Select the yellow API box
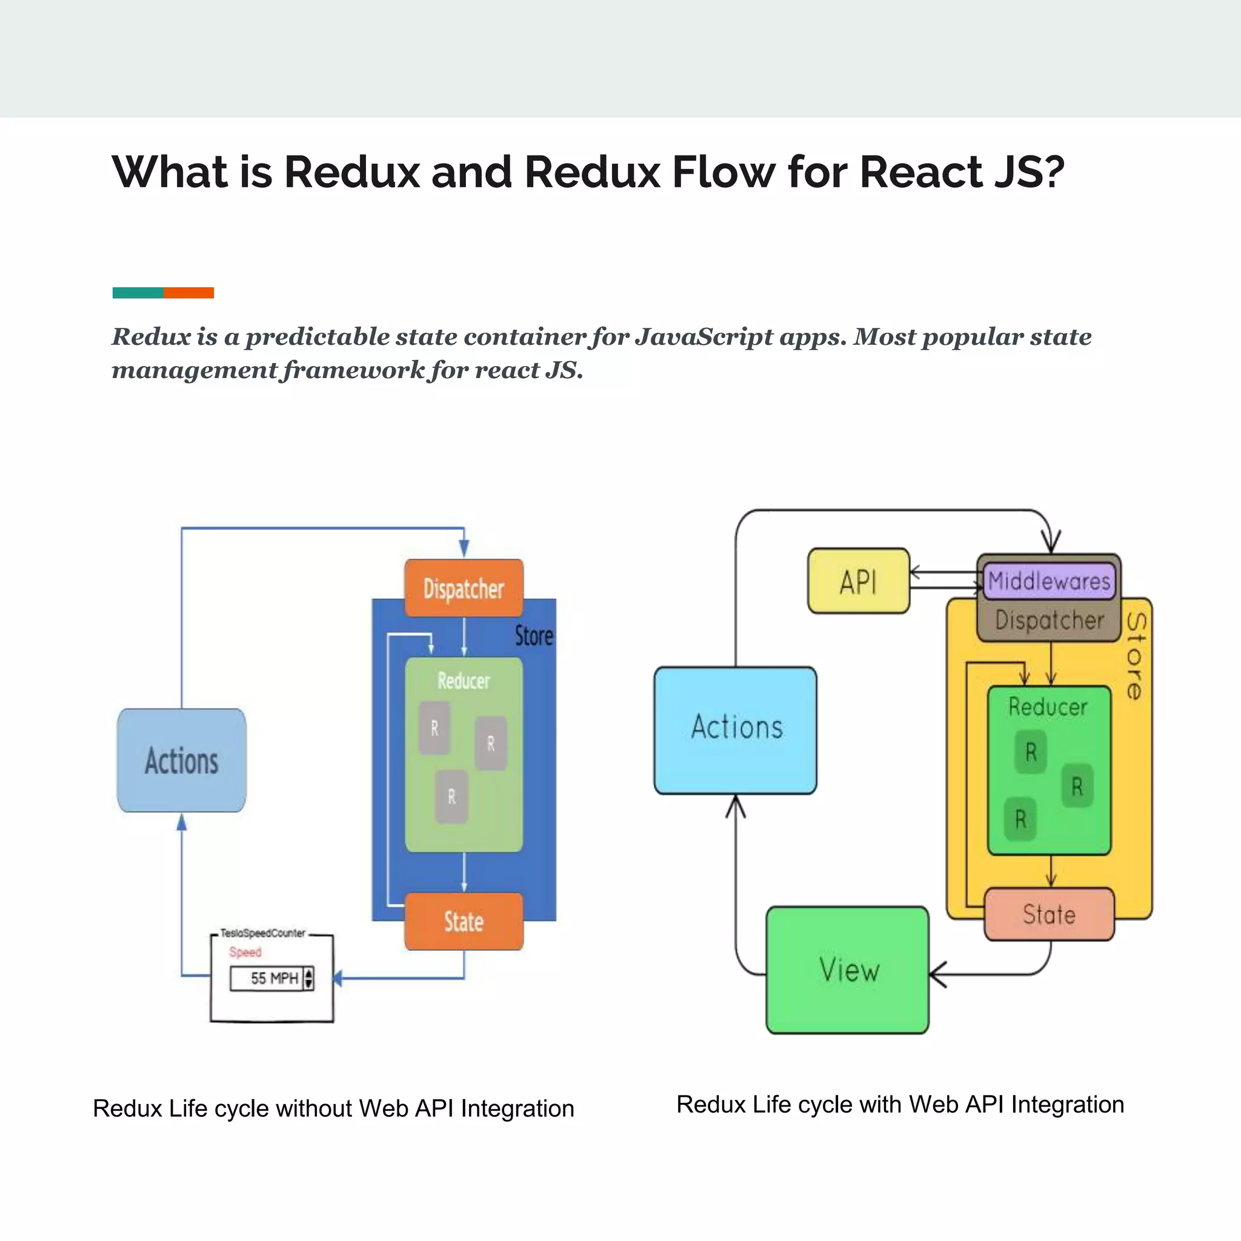 pyautogui.click(x=858, y=581)
